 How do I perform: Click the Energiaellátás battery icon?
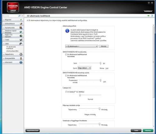[21, 58]
